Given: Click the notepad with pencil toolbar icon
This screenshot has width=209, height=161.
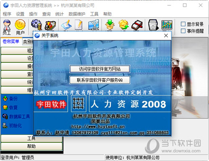Looking at the screenshot, I should (x=66, y=25).
